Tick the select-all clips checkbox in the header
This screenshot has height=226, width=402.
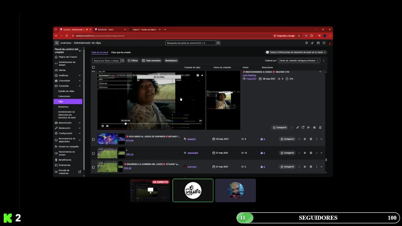tap(93, 67)
